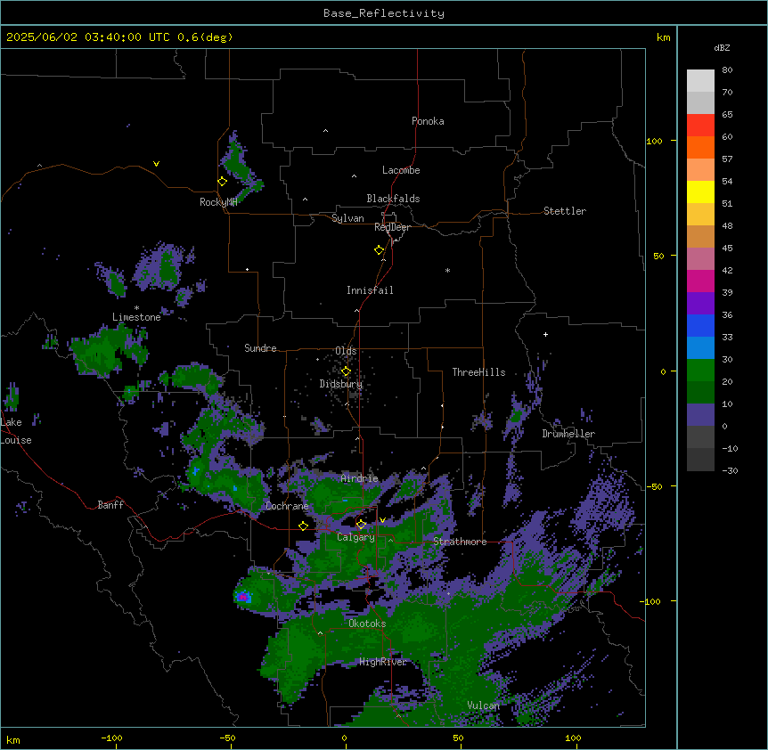Select the yellow diamond marker above Calgary label
Screen dimensions: 768x750
tap(361, 525)
